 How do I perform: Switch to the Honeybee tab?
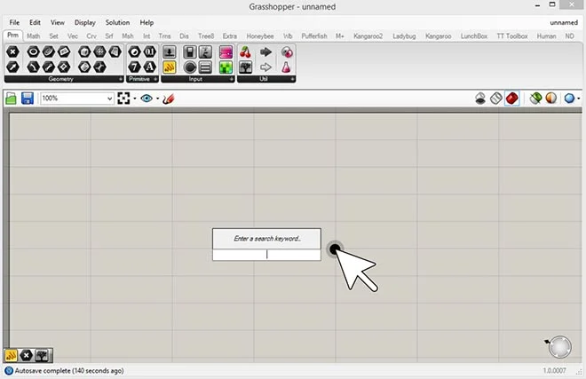pos(260,36)
